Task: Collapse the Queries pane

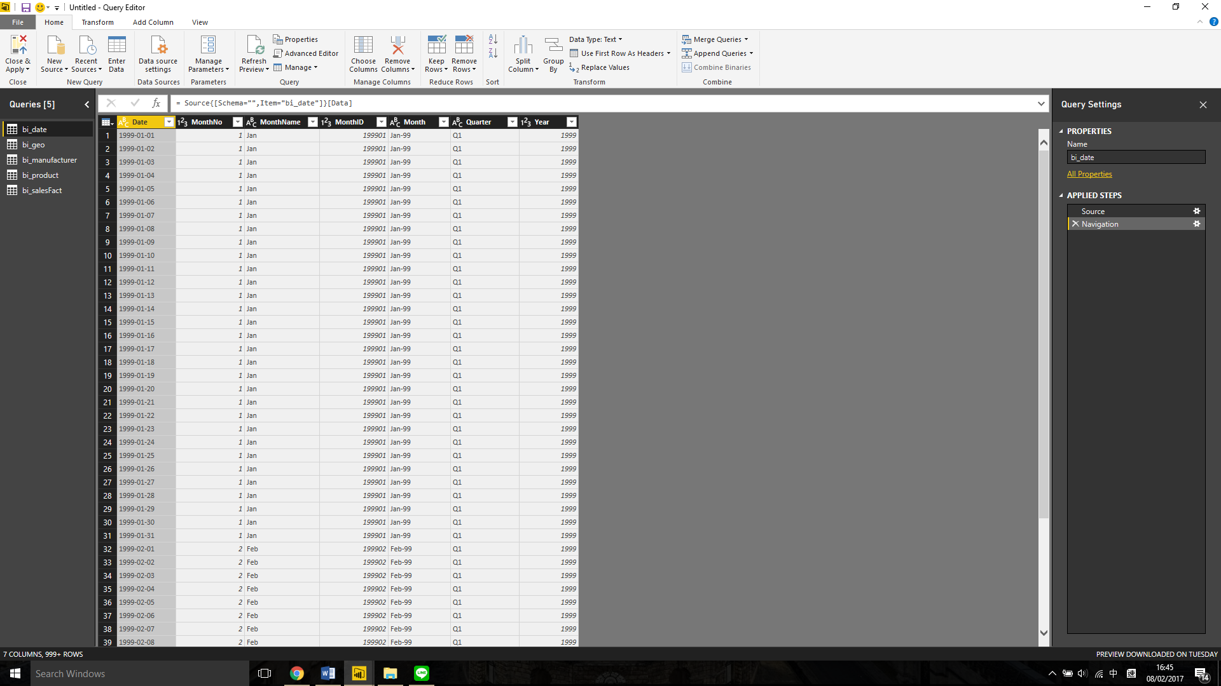Action: (87, 104)
